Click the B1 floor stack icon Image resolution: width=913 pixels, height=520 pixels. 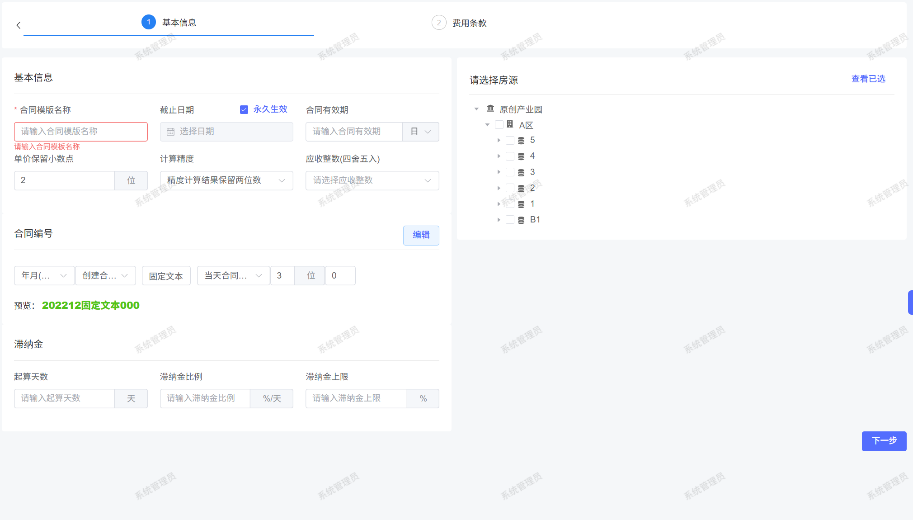click(521, 220)
